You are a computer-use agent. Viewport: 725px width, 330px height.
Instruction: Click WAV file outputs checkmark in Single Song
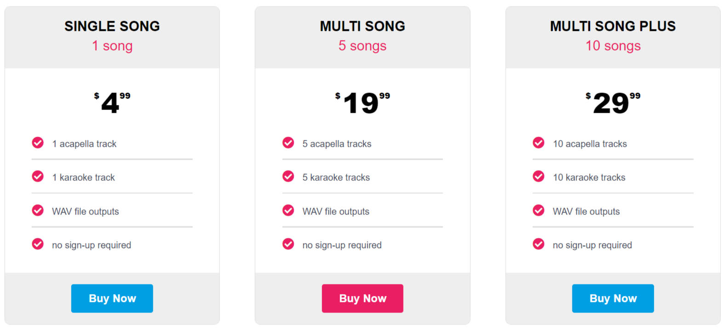(38, 210)
